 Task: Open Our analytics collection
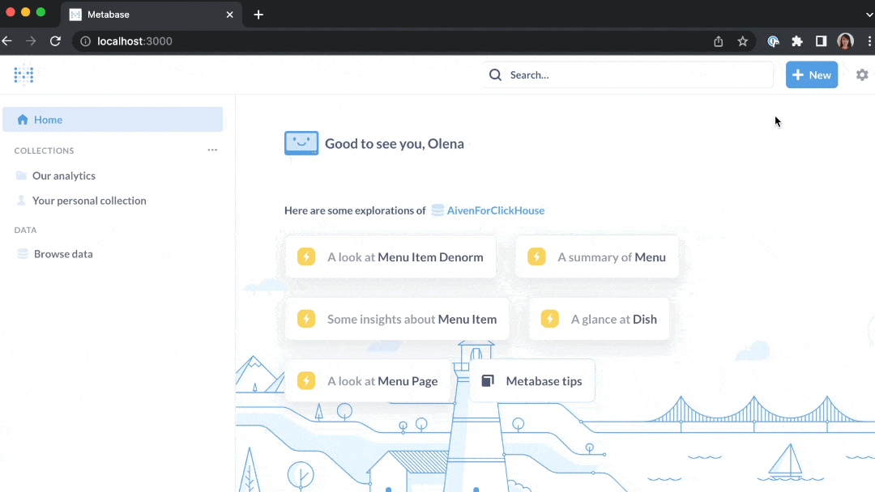(x=64, y=176)
